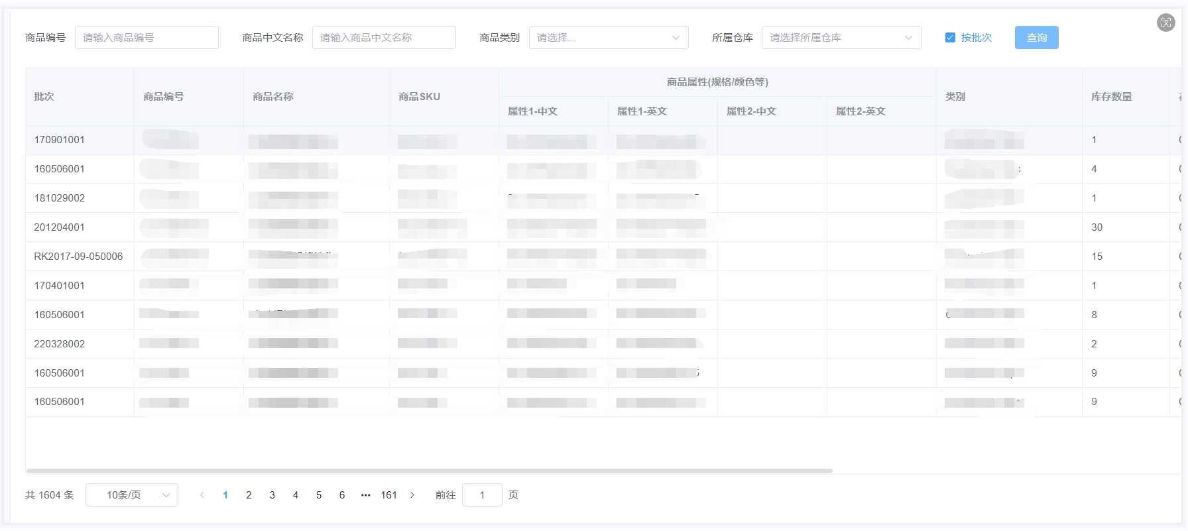Click stock quantity 4 cell

(x=1126, y=169)
